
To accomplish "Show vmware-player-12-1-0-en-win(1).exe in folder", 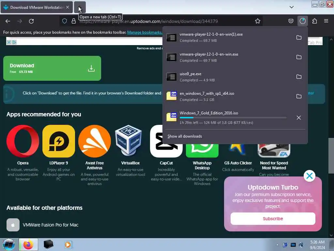I will tap(299, 37).
